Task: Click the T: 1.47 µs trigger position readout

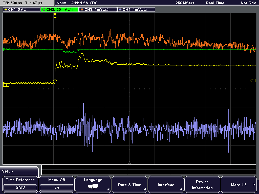Action: click(34, 3)
